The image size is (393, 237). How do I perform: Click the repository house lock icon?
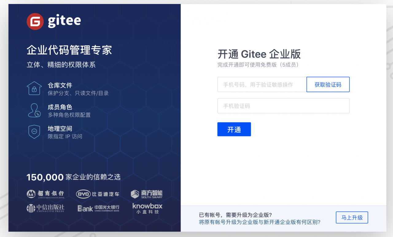tap(34, 89)
